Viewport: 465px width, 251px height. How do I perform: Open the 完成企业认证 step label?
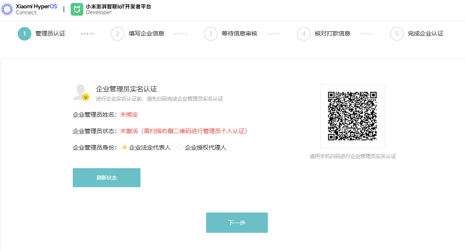click(x=426, y=34)
